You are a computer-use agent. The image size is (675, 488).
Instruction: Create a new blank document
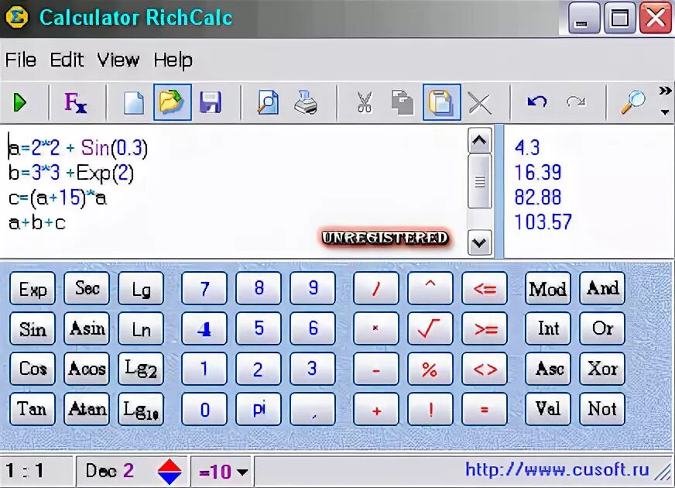pos(133,103)
